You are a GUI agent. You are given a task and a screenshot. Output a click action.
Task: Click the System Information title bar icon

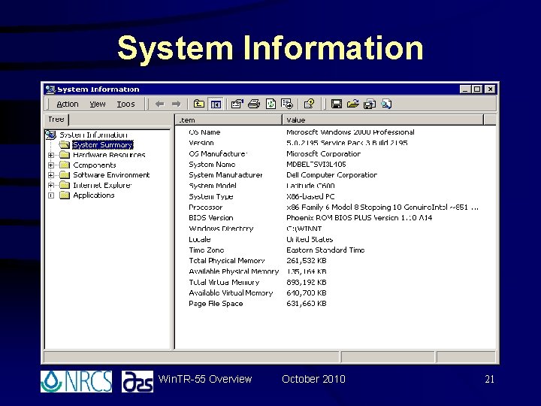tap(50, 89)
